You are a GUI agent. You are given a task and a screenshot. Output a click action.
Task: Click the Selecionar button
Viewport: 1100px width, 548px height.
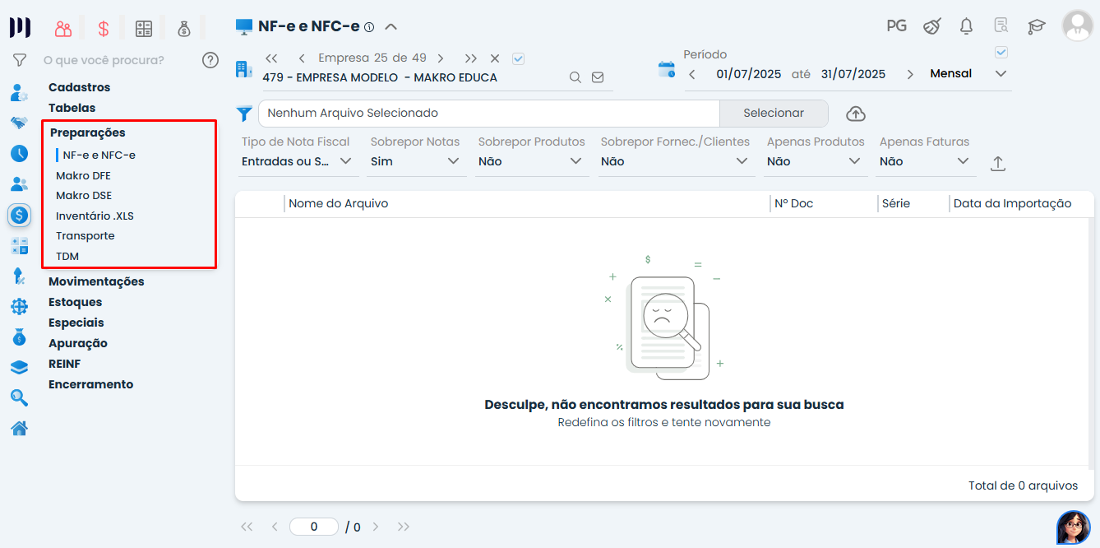click(774, 113)
